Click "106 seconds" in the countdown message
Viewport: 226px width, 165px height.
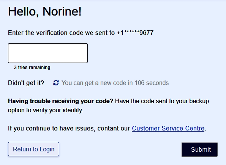pyautogui.click(x=152, y=83)
